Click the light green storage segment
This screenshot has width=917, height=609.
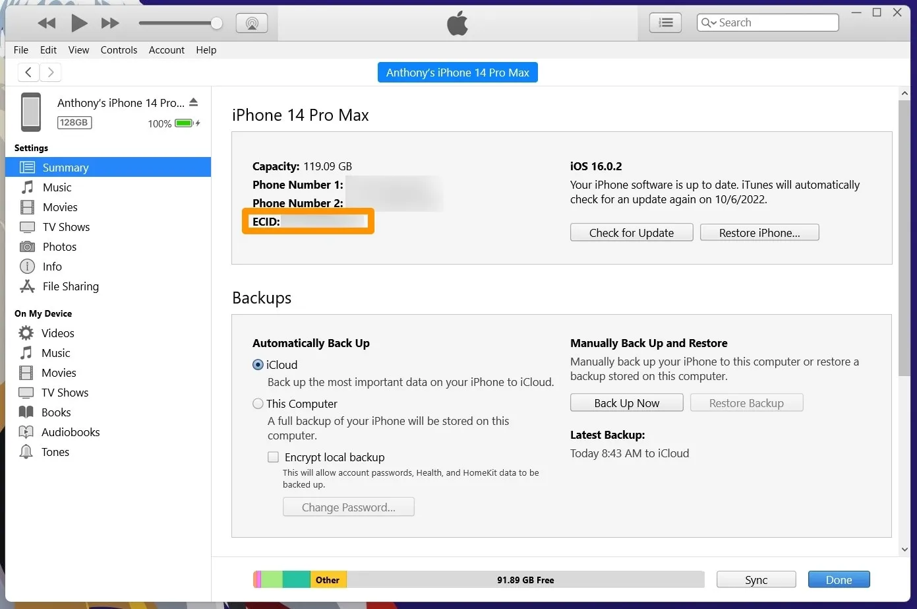click(272, 580)
